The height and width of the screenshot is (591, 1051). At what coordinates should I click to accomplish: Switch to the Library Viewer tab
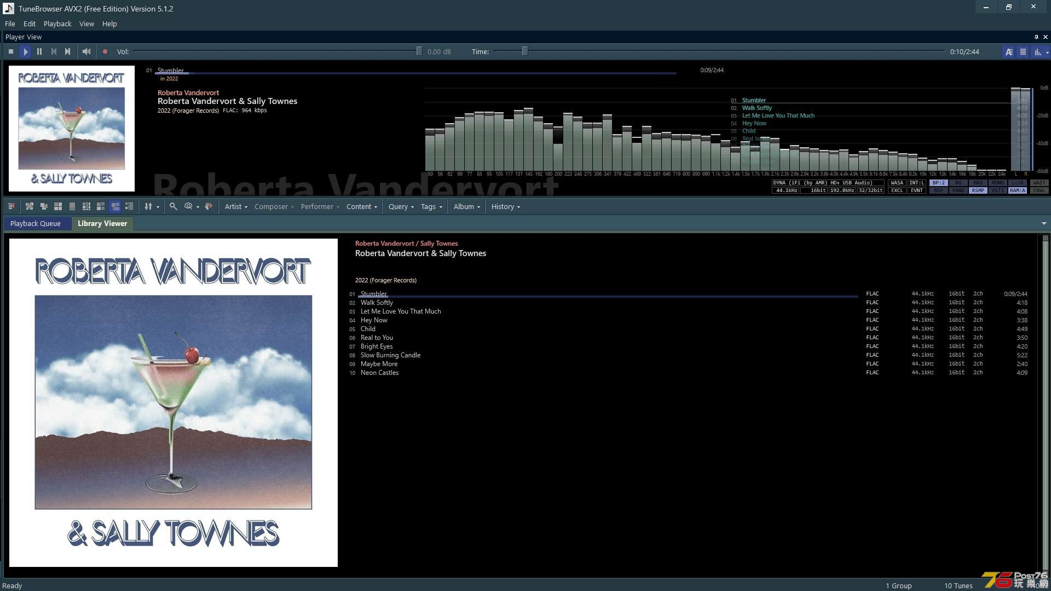pyautogui.click(x=102, y=223)
